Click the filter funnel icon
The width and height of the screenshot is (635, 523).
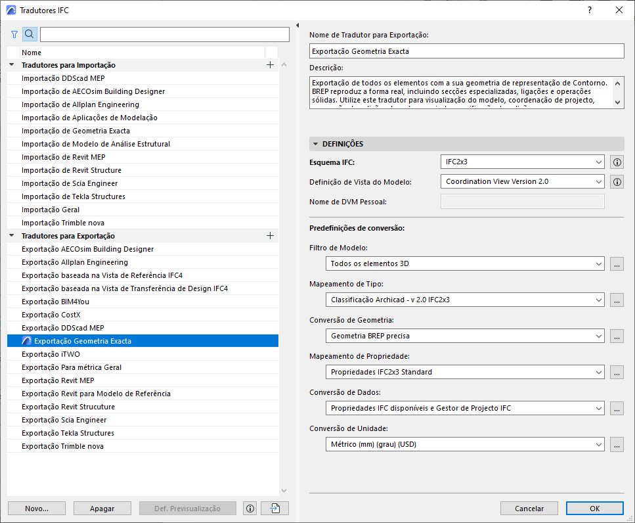pos(14,34)
